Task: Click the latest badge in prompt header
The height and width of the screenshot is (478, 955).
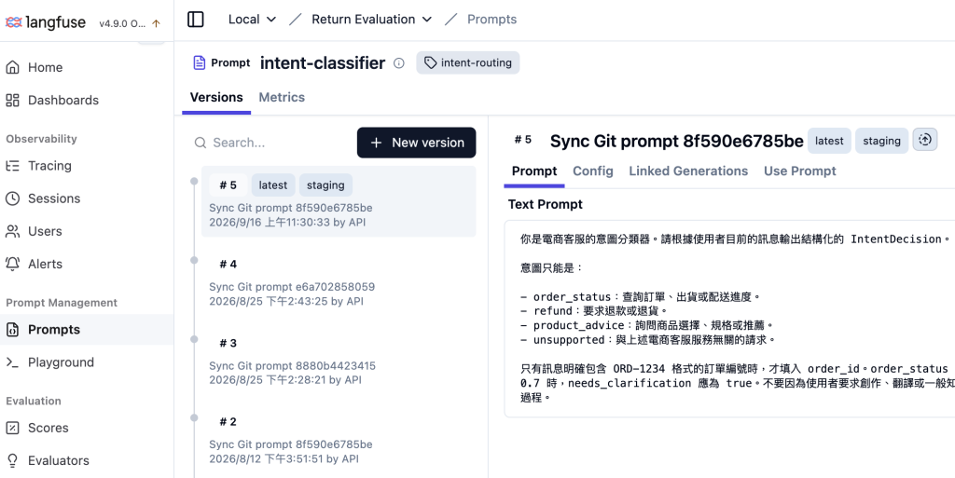Action: [829, 141]
